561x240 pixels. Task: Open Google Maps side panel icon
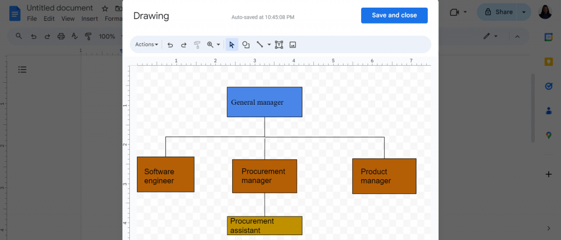coord(548,135)
